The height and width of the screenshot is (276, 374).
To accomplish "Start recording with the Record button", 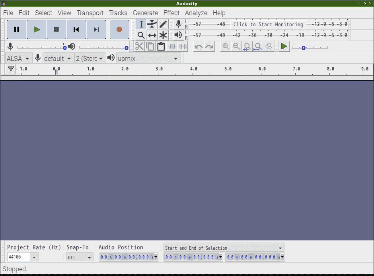I will (119, 29).
